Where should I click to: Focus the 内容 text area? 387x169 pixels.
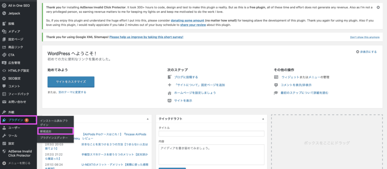point(212,154)
